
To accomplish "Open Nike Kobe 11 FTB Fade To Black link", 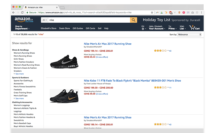I will [x=132, y=81].
